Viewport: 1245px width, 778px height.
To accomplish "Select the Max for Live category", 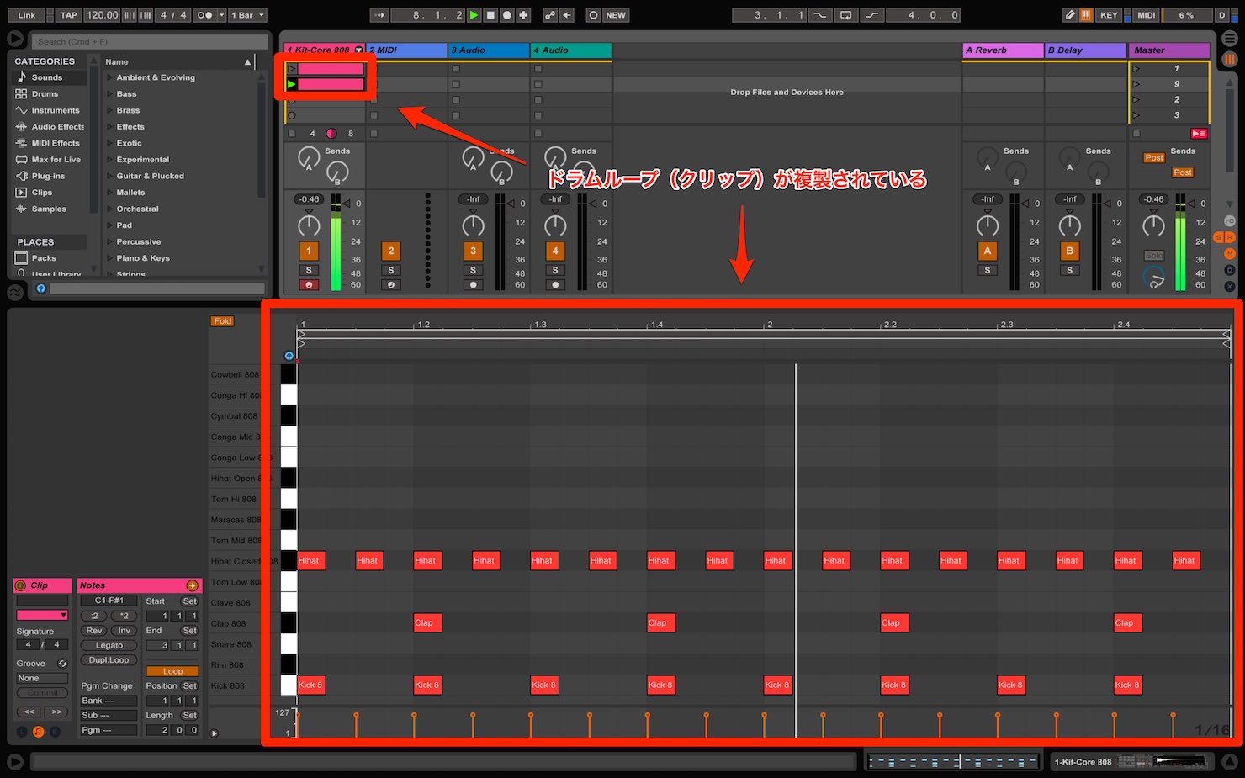I will (50, 160).
